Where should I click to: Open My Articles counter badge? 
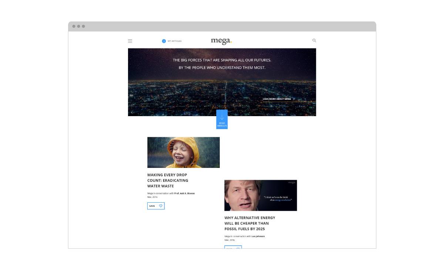164,41
